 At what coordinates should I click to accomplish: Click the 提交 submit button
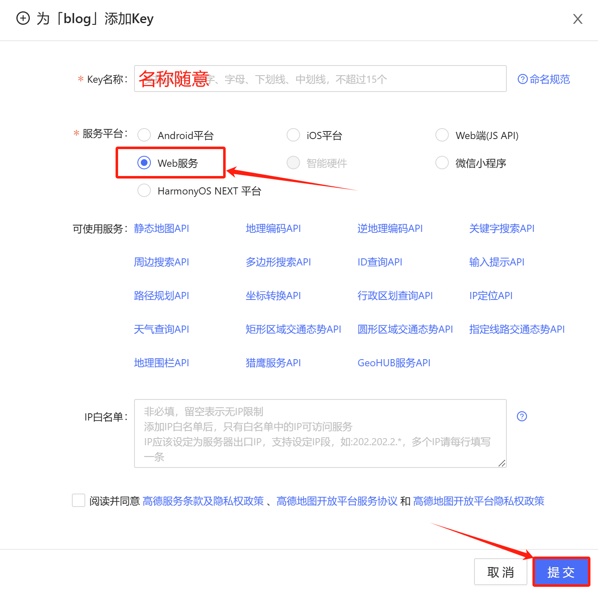tap(561, 572)
